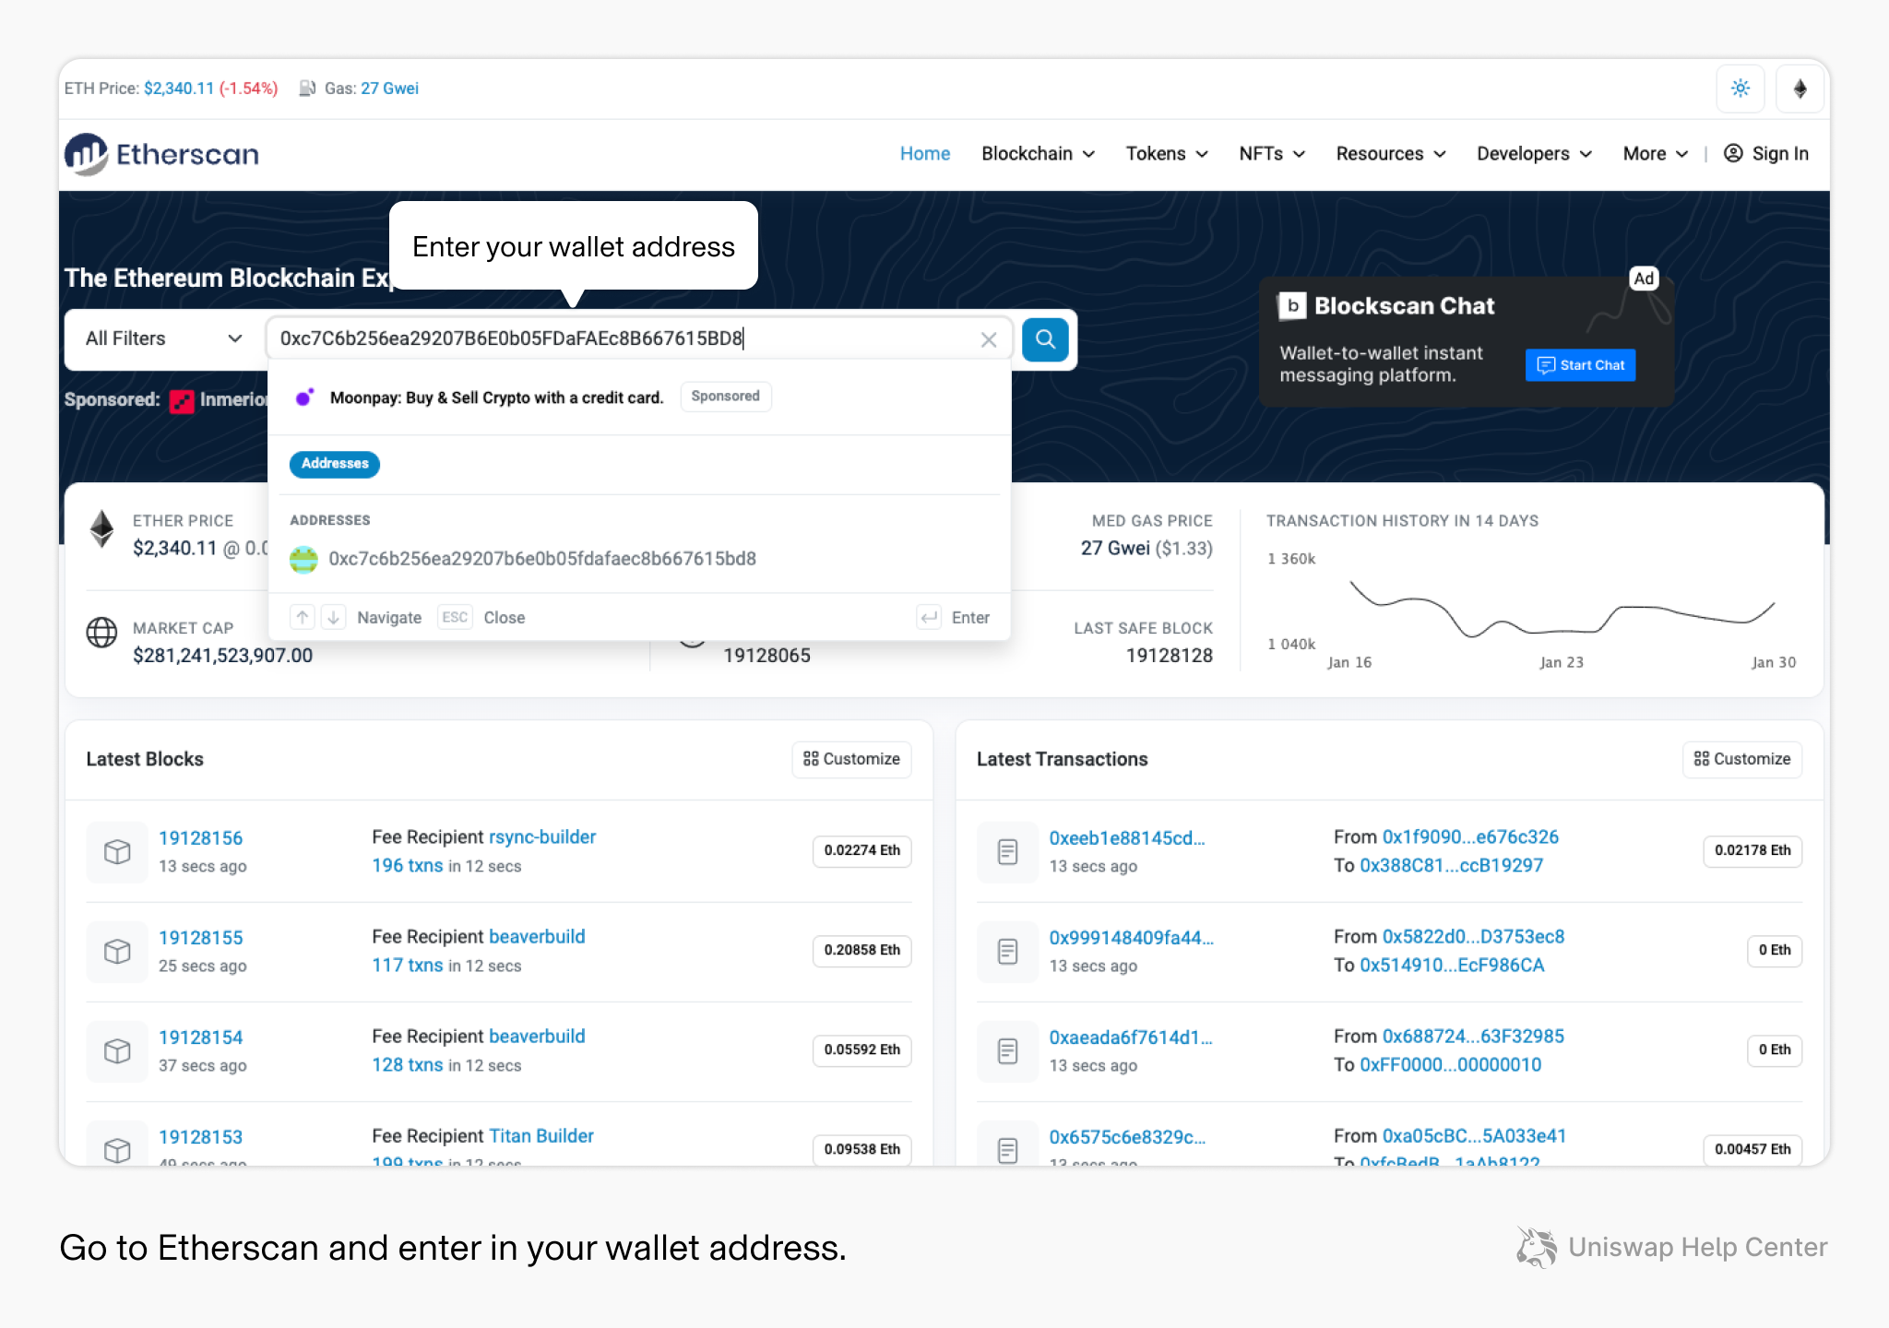Clear the search field with X
Image resolution: width=1889 pixels, height=1328 pixels.
point(989,339)
